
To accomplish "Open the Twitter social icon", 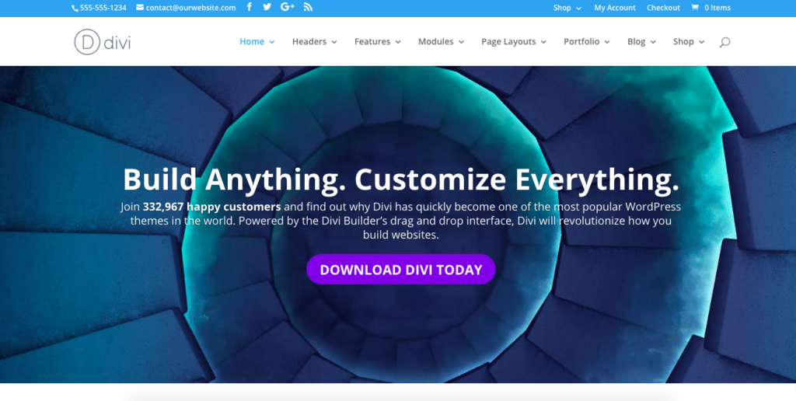I will click(267, 7).
